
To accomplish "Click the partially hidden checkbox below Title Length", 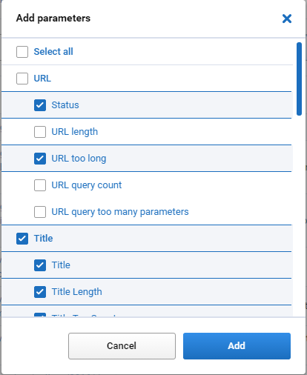I will (40, 315).
